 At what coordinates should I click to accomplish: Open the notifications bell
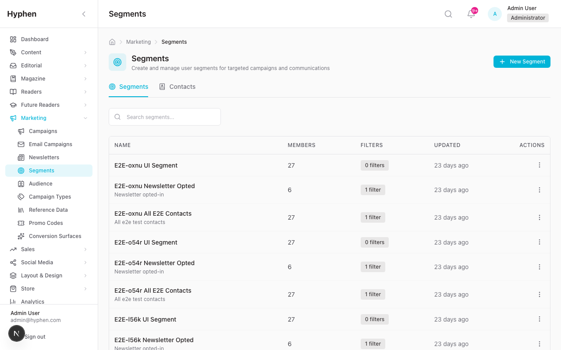470,14
